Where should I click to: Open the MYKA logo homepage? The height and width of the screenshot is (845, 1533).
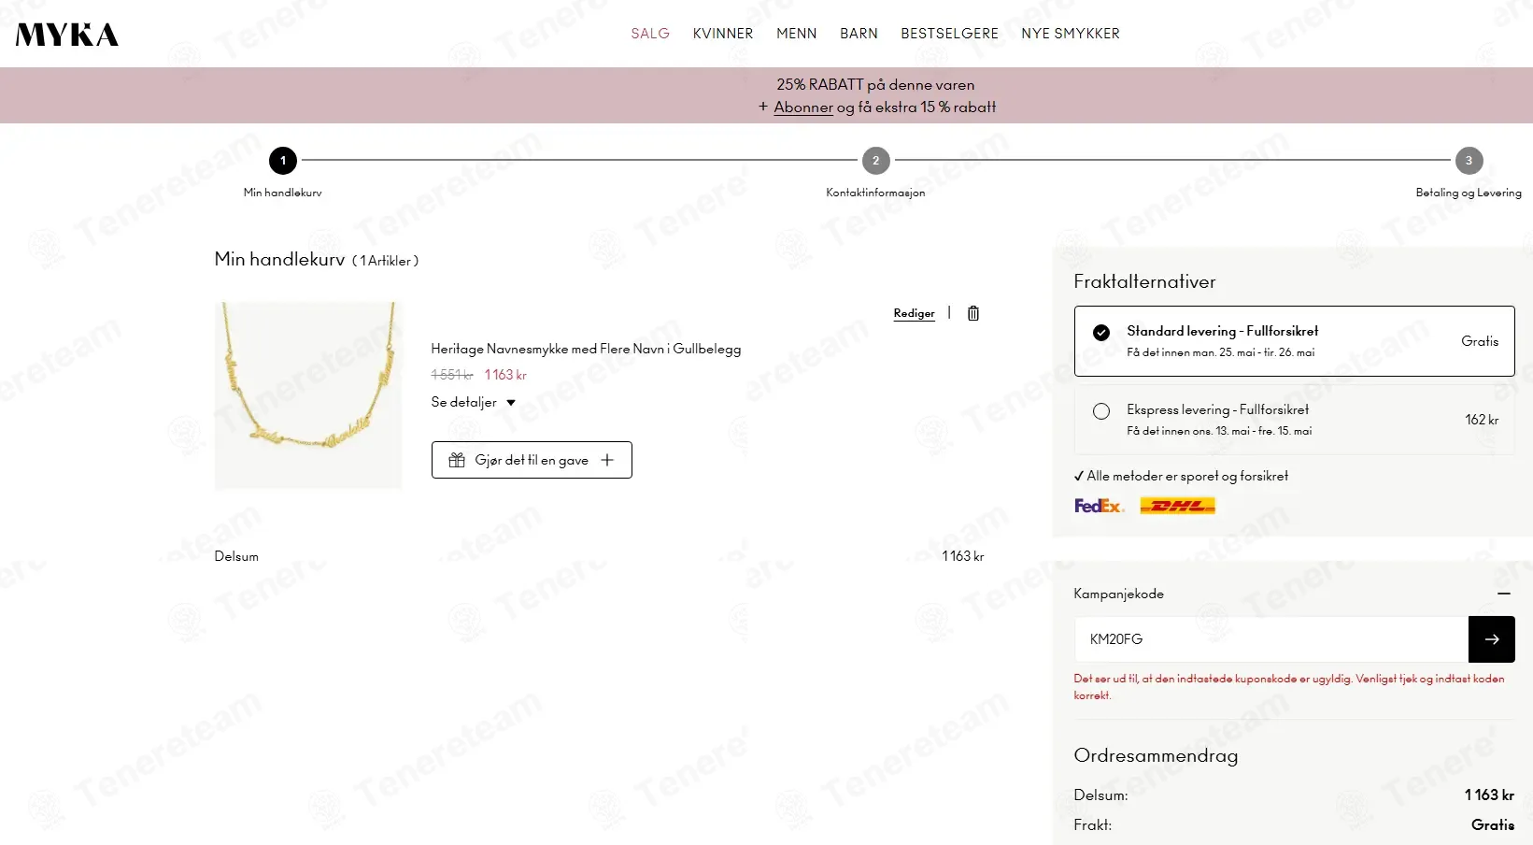(67, 35)
